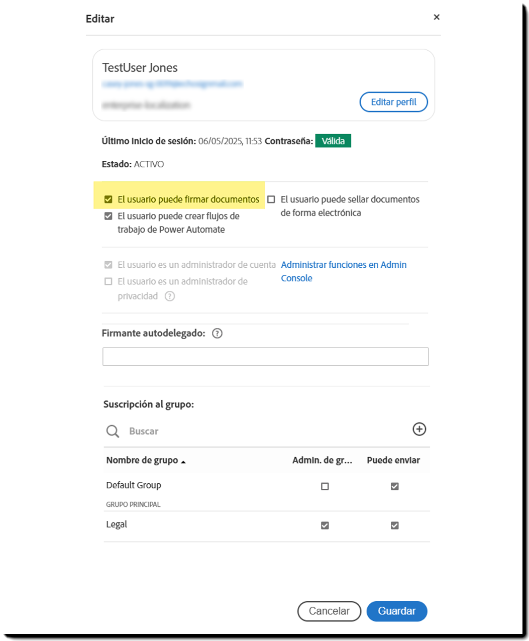Uncheck 'crear flujos de trabajo de Power Automate'
The width and height of the screenshot is (529, 641).
pos(108,216)
